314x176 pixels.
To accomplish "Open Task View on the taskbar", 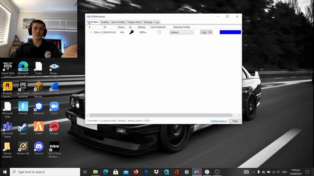I will [x=85, y=172].
